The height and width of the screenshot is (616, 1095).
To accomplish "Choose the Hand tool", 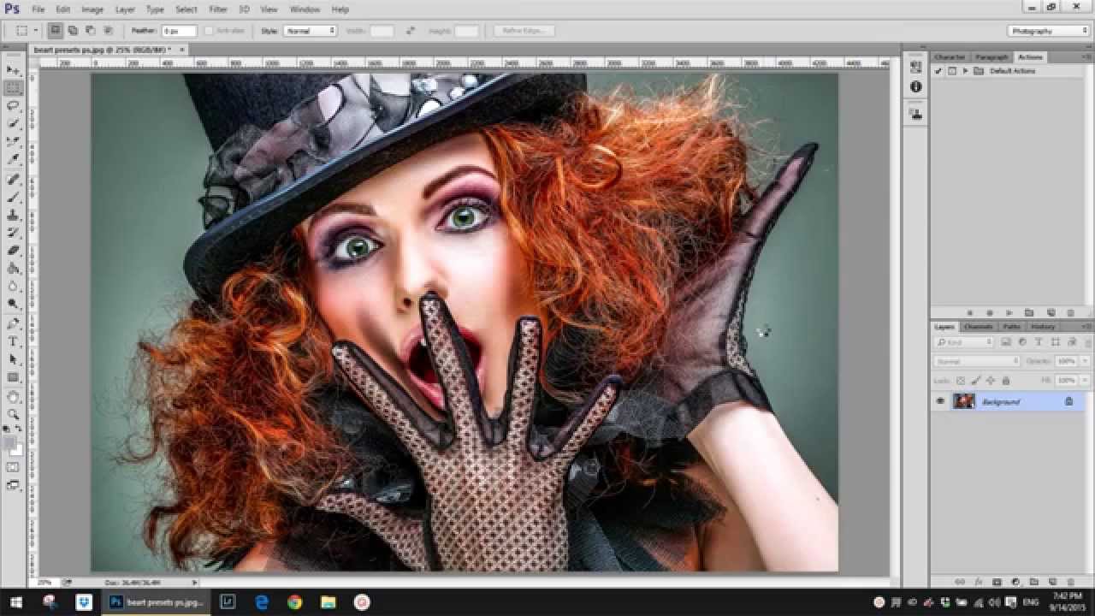I will point(13,396).
